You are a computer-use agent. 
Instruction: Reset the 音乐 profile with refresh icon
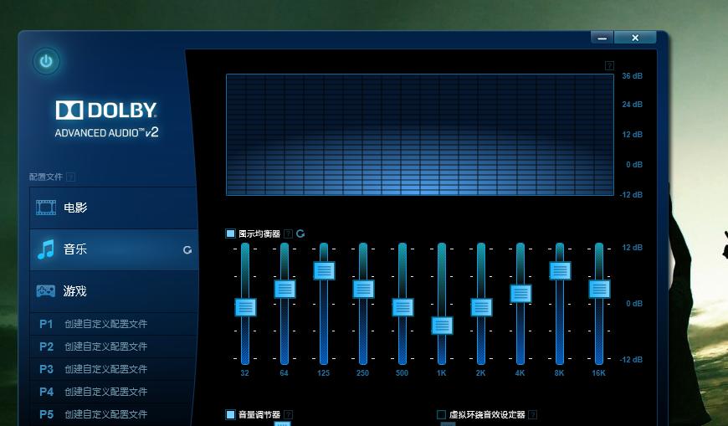[187, 250]
